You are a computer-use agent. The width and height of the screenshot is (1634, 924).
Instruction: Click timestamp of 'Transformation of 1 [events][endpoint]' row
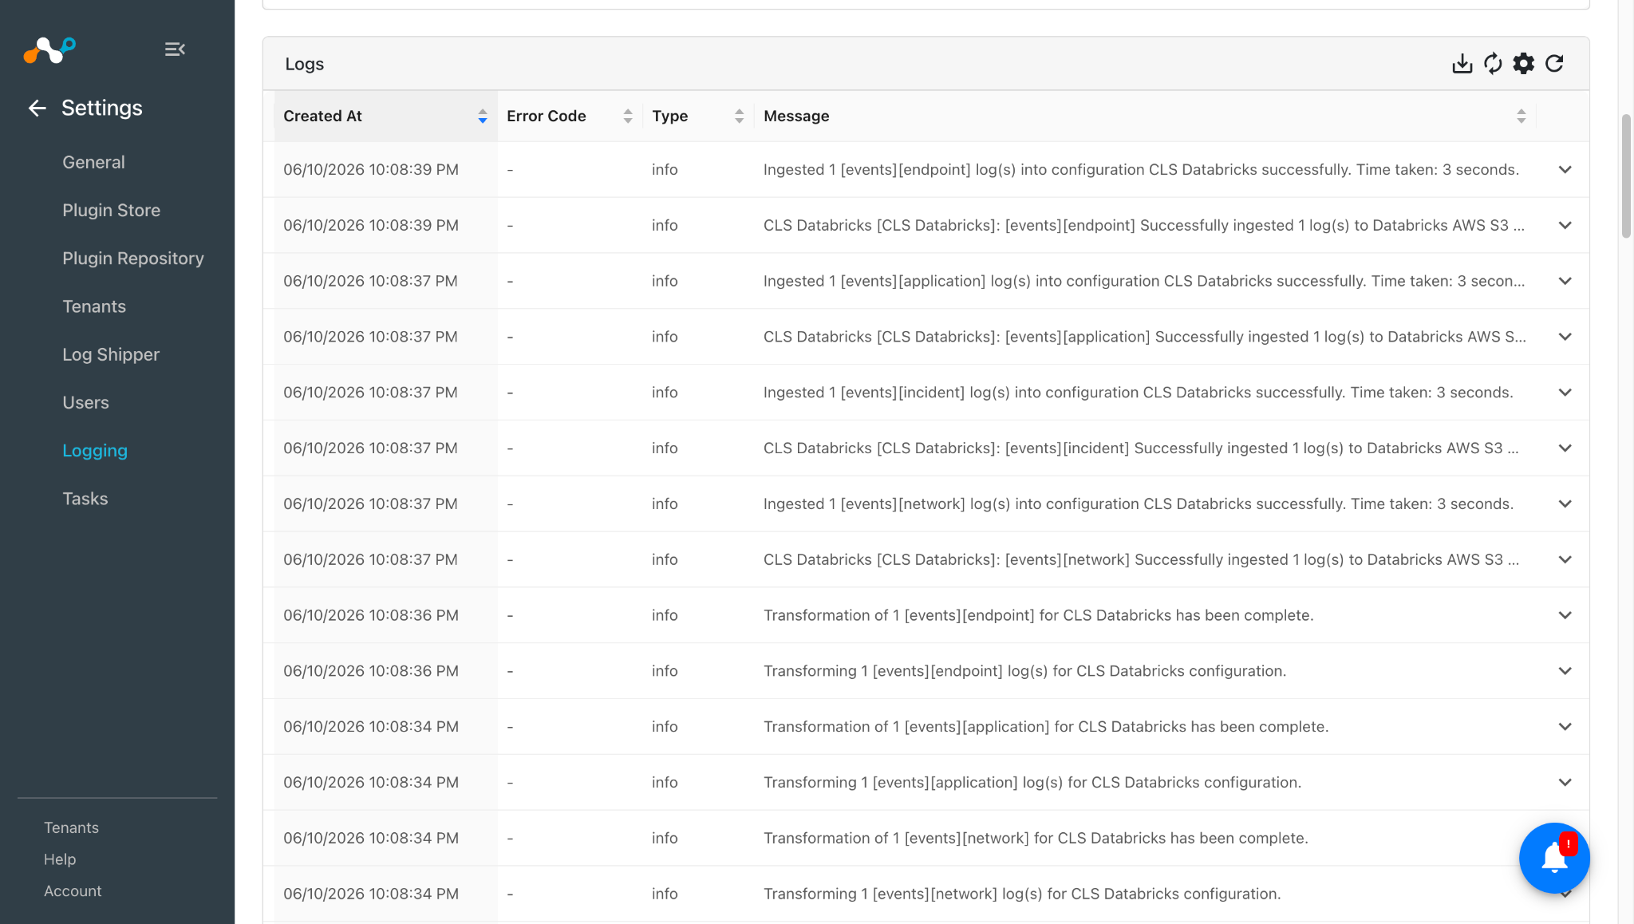point(371,616)
